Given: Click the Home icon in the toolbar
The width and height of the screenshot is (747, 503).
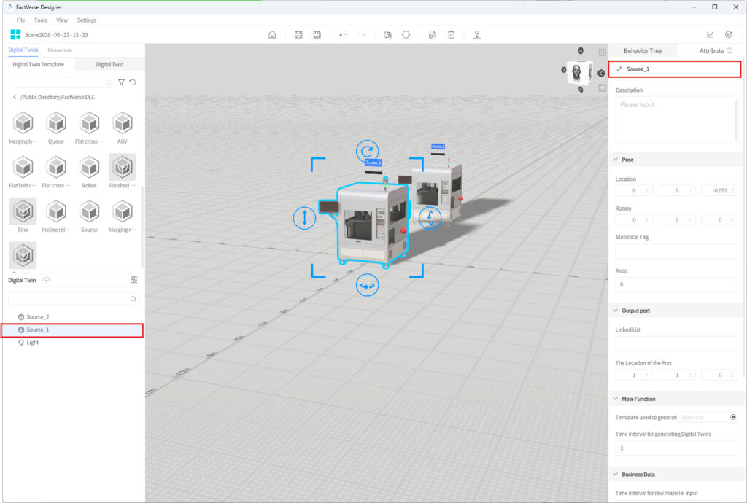Looking at the screenshot, I should click(x=272, y=35).
